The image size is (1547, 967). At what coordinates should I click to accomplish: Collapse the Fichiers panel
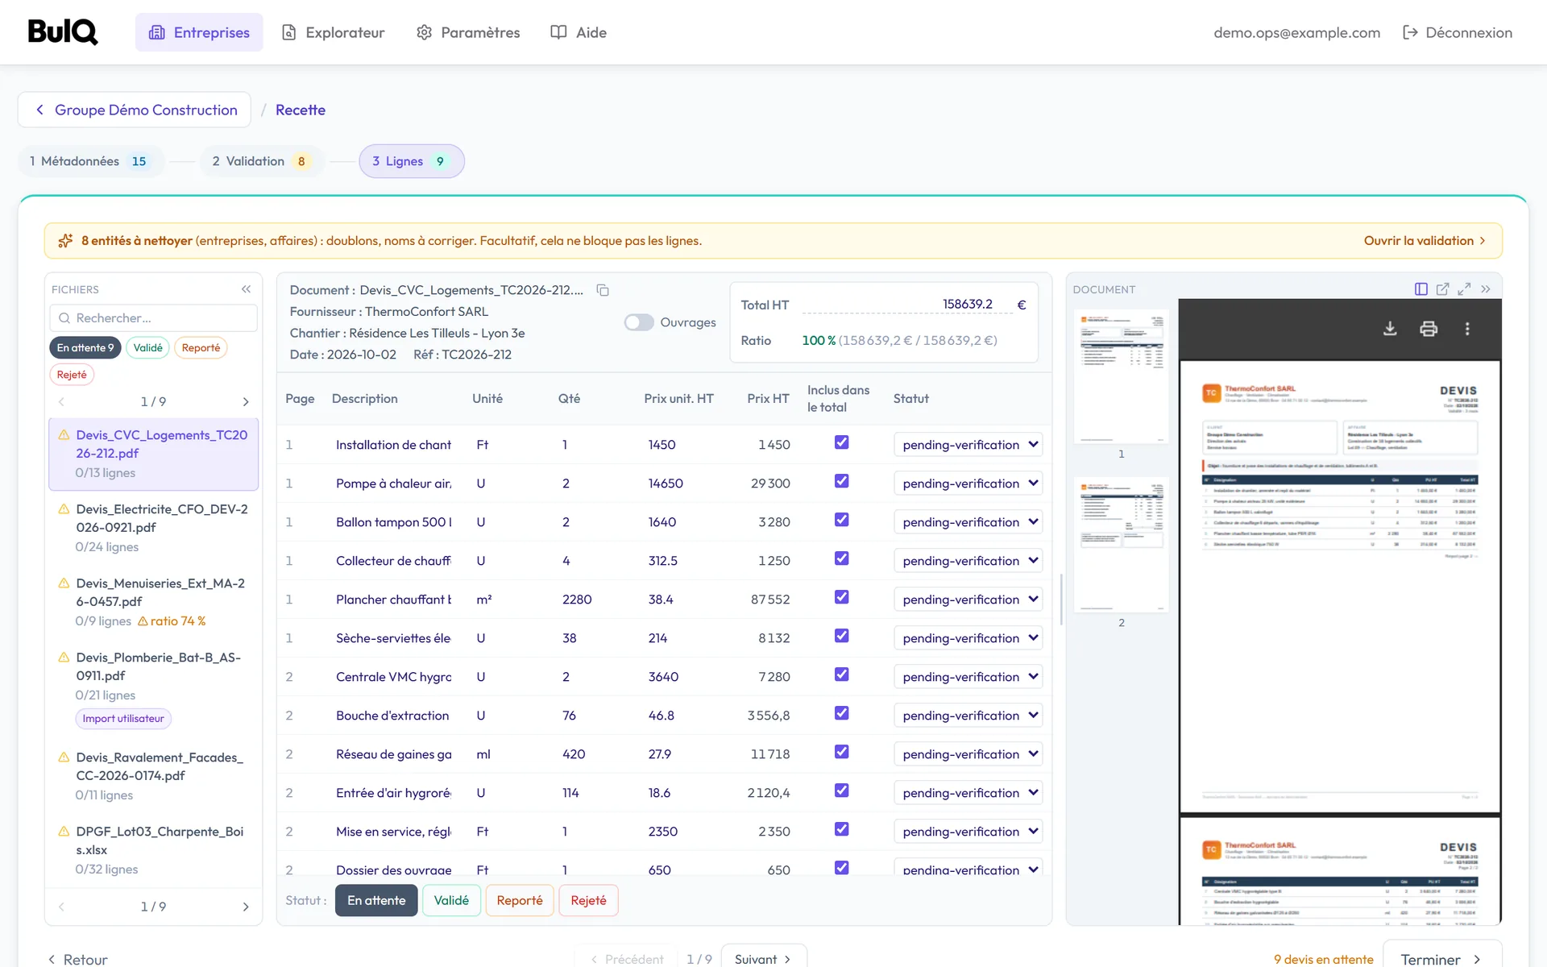[x=246, y=289]
